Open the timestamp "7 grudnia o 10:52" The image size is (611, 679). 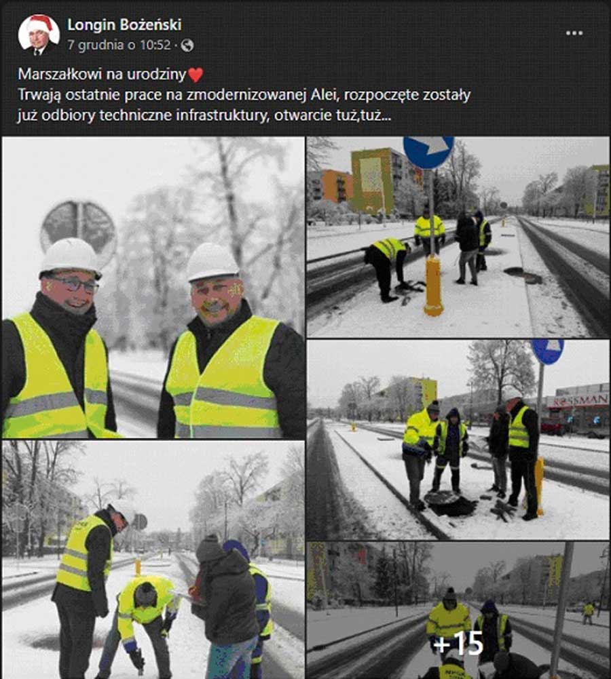119,45
